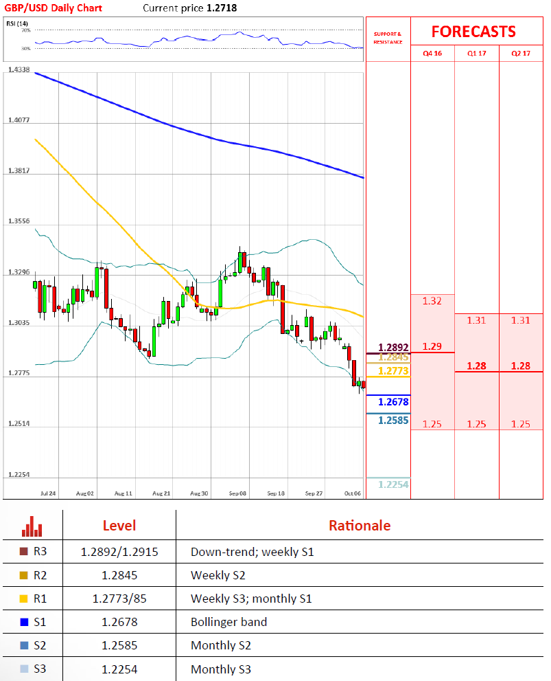
Task: Click the Rationale table column header
Action: (x=360, y=526)
